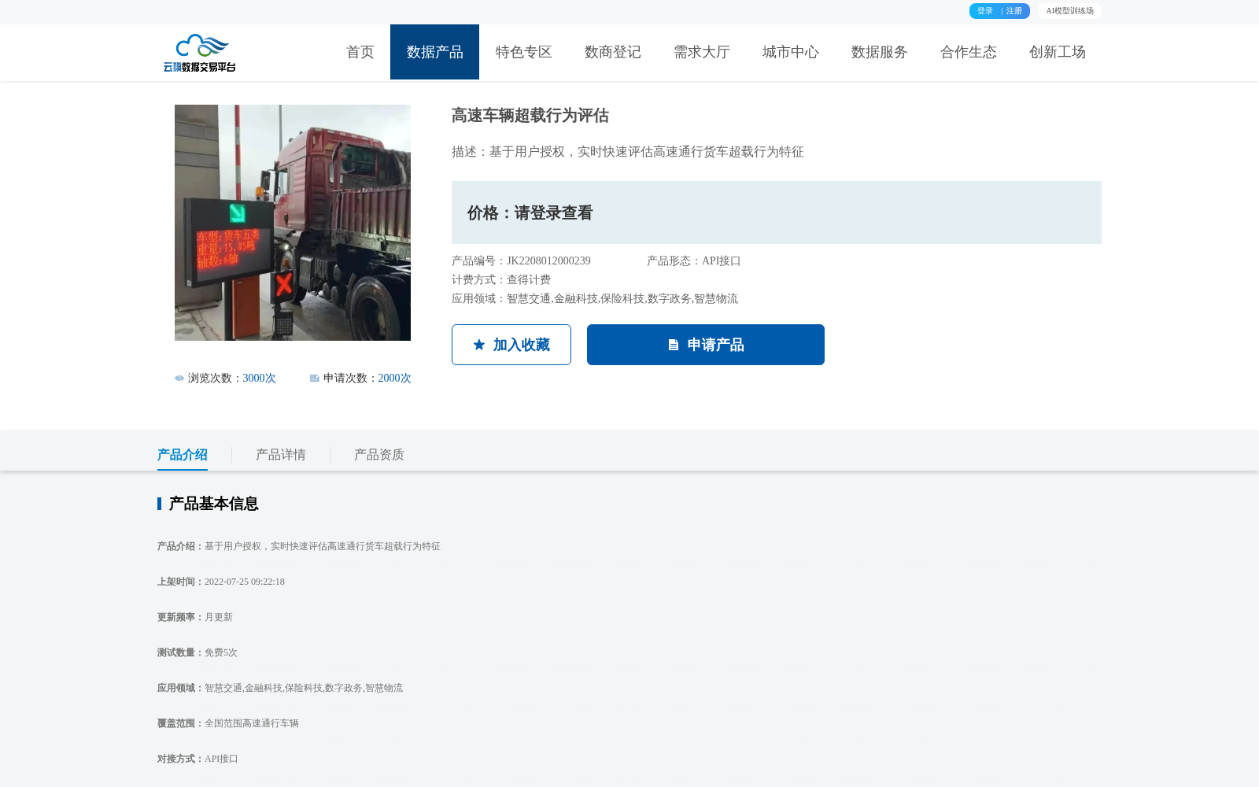Click the 计费方式：查得计费 text
This screenshot has width=1259, height=787.
point(501,280)
